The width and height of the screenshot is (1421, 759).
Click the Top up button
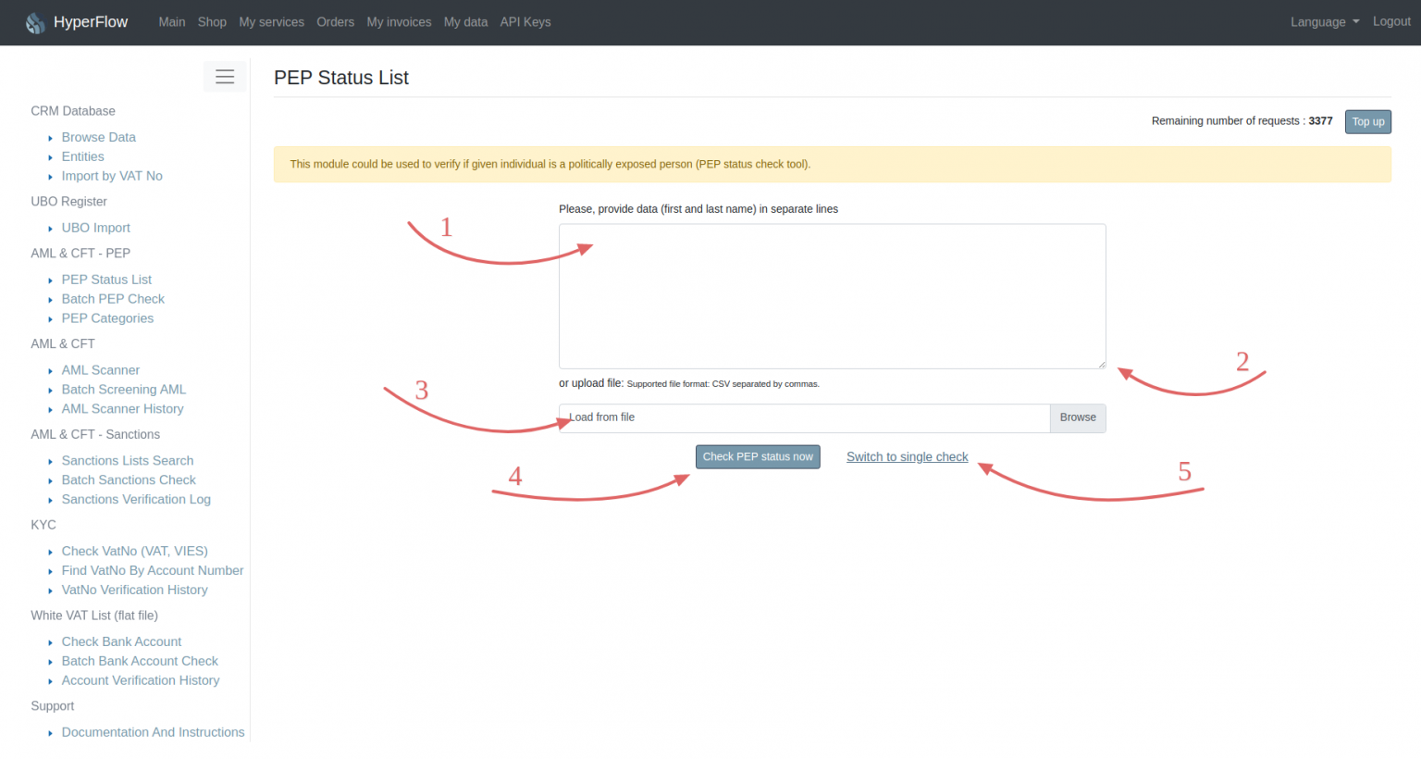1367,121
